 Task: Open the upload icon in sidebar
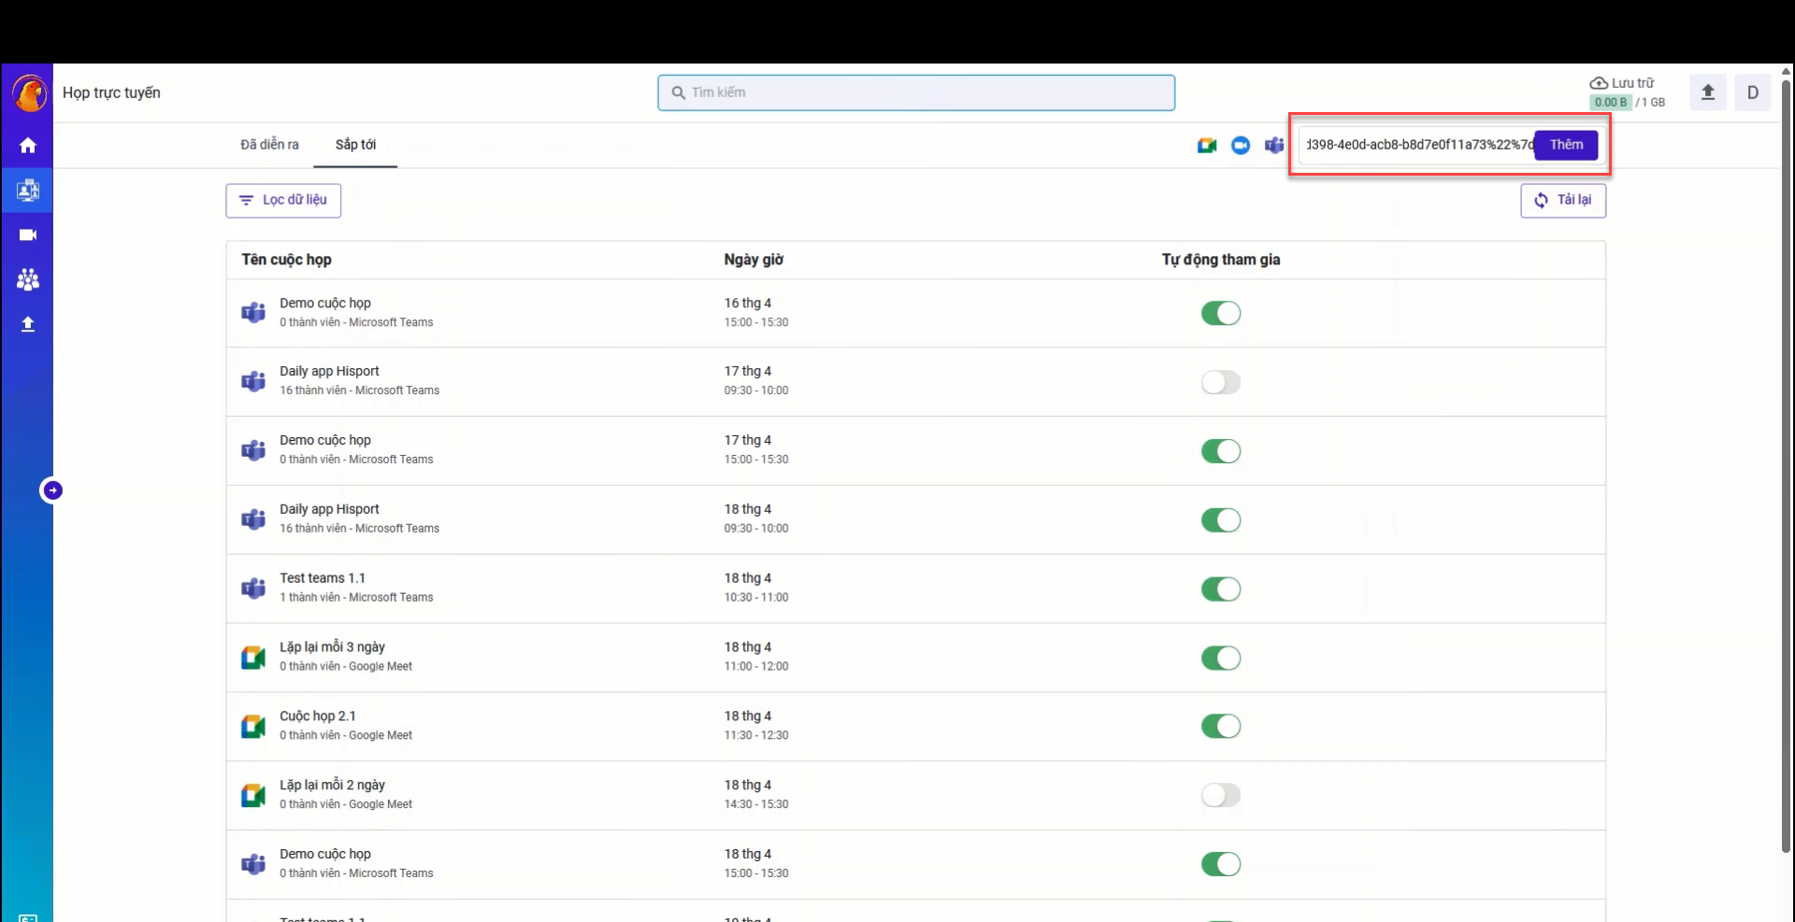coord(28,324)
